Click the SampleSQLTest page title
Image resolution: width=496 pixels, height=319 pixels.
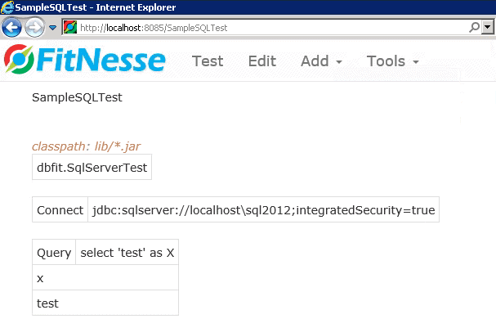[77, 97]
